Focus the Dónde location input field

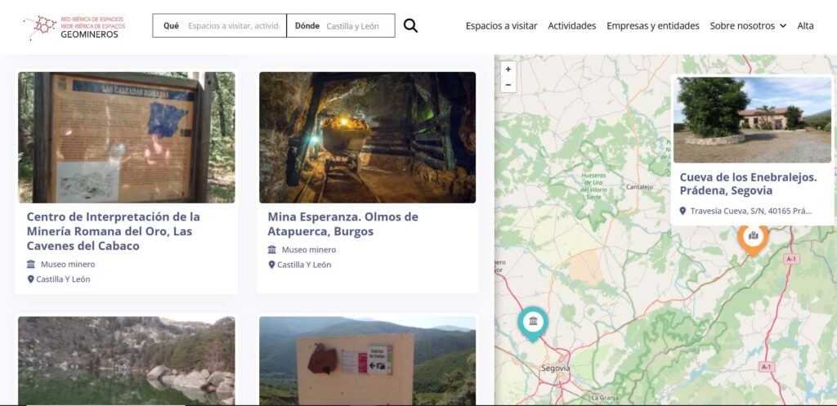[x=341, y=25]
